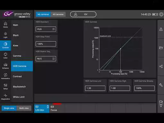Open the warning alerts icon
164x123 pixels.
(x=161, y=29)
